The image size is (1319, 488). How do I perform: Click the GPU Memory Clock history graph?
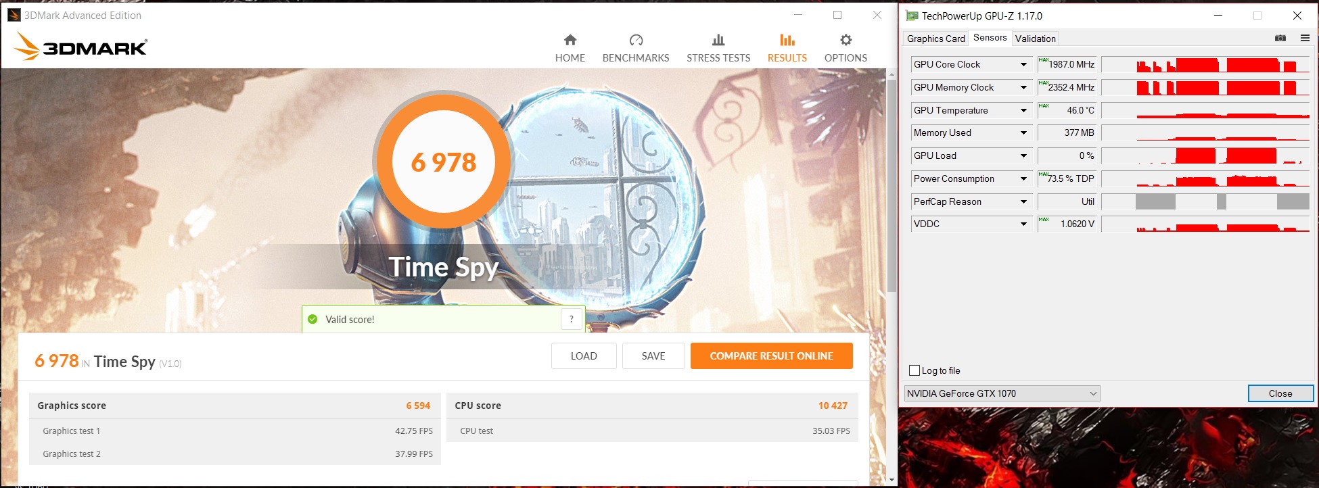click(1205, 88)
